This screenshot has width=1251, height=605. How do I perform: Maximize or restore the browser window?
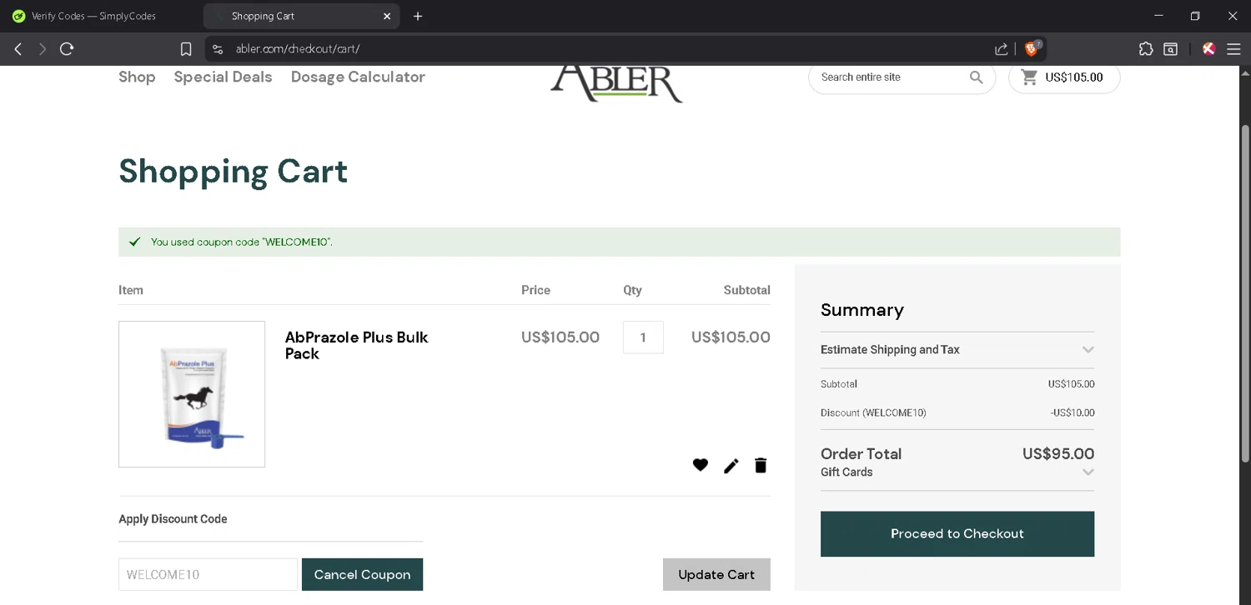point(1195,16)
